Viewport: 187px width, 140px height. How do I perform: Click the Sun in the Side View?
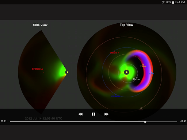tap(67, 72)
